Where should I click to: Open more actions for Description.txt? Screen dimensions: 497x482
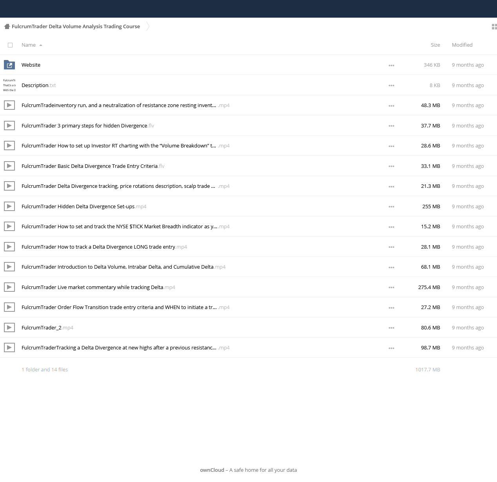coord(391,85)
